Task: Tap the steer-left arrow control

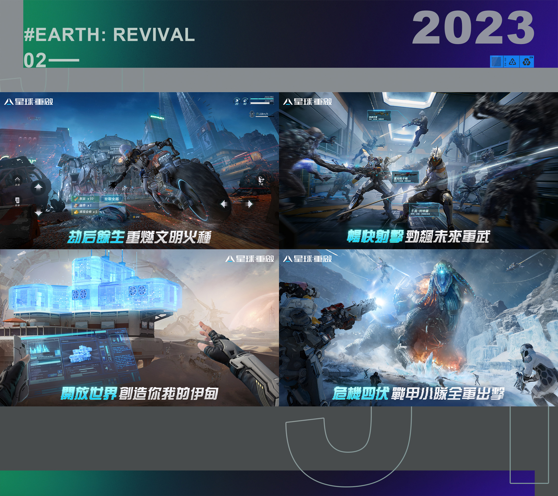Action: 224,204
